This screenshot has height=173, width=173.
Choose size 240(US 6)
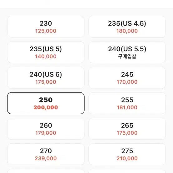pos(46,78)
